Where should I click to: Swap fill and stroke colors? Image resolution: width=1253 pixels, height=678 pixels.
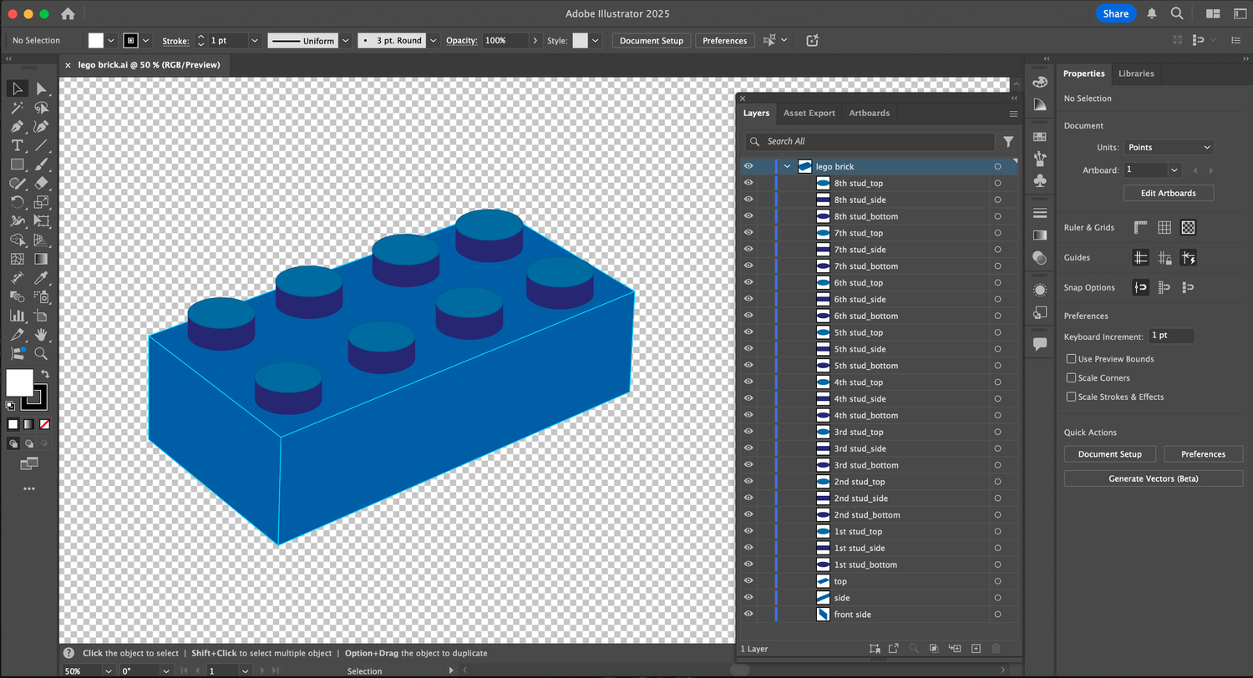coord(45,374)
